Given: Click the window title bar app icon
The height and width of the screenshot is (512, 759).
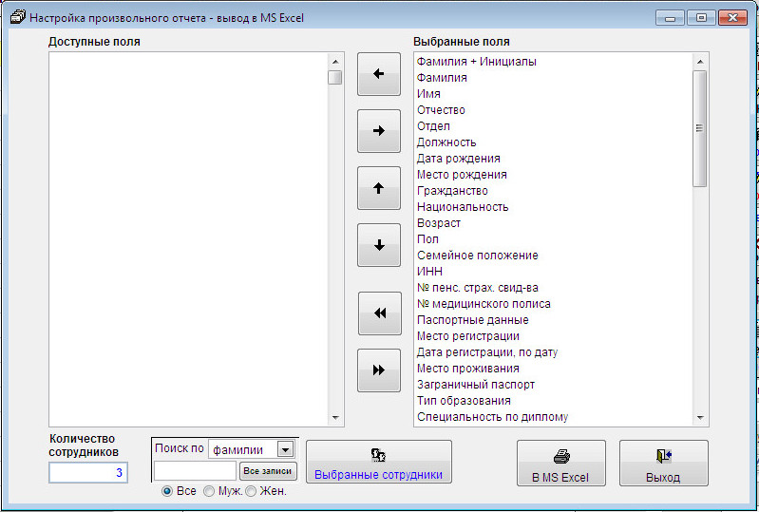Looking at the screenshot, I should click(17, 17).
